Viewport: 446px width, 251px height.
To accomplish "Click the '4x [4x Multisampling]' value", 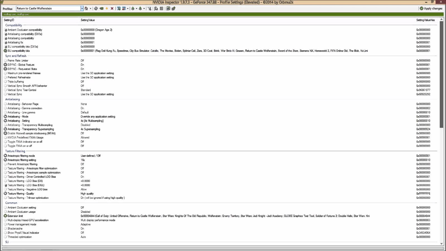I will point(92,121).
